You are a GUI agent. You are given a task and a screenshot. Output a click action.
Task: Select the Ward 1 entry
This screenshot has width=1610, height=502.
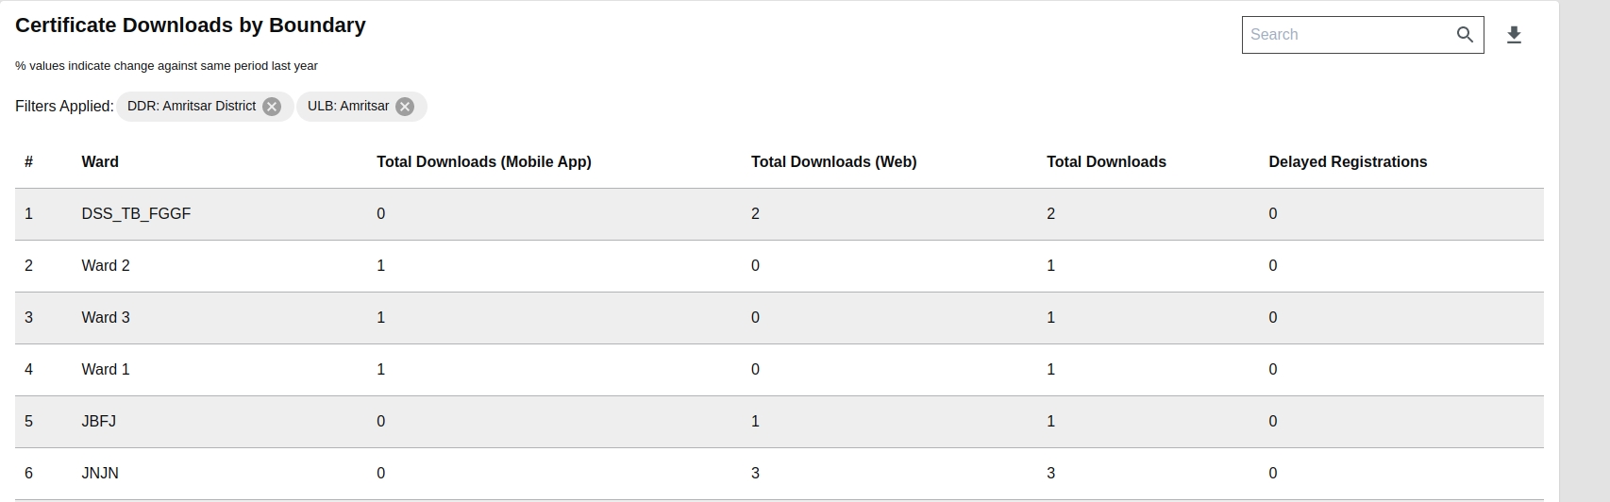pyautogui.click(x=106, y=370)
